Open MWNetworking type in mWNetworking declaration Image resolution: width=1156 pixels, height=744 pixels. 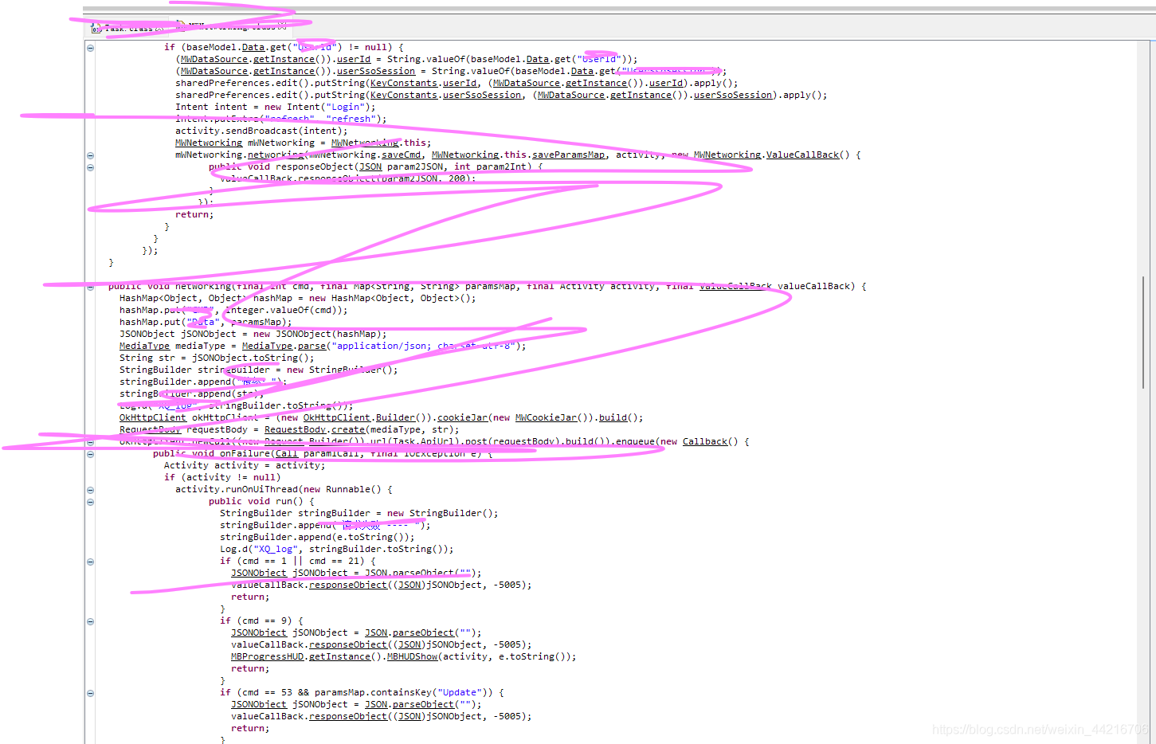[x=209, y=143]
